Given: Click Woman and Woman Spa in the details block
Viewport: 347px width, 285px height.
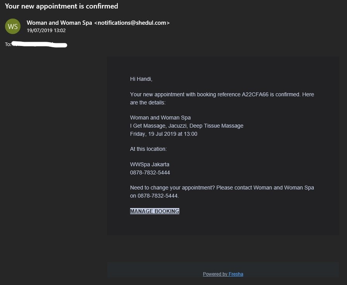Looking at the screenshot, I should coord(160,118).
